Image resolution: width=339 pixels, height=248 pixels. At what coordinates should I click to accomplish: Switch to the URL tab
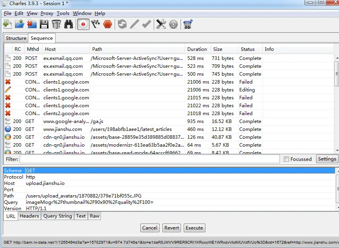coord(11,216)
